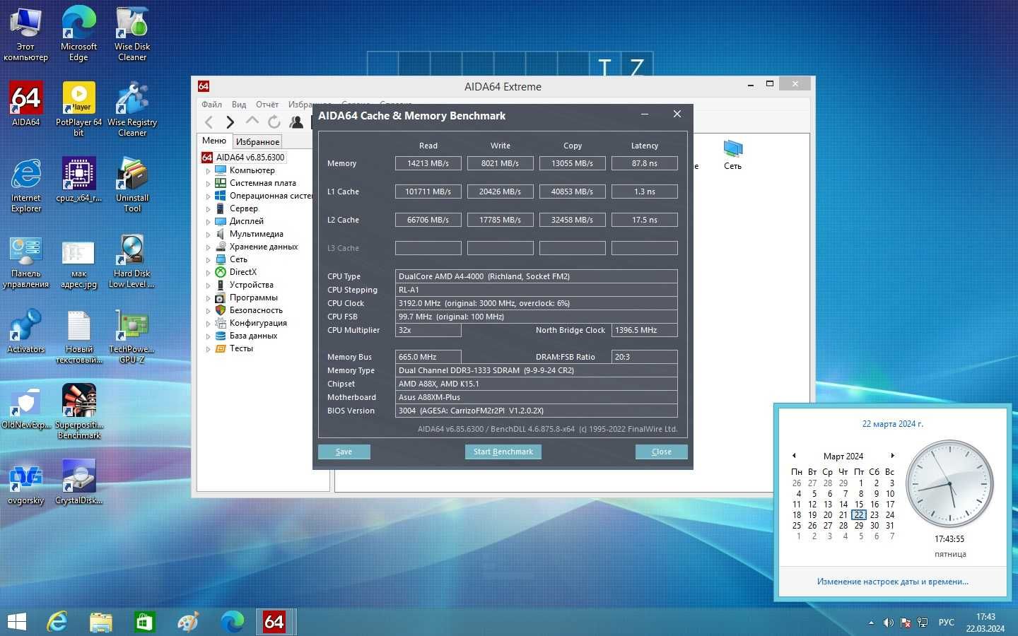Click the РУС language indicator
The width and height of the screenshot is (1018, 636).
[x=946, y=623]
